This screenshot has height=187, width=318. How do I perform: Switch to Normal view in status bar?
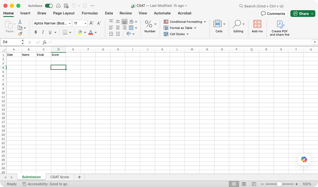pyautogui.click(x=234, y=184)
